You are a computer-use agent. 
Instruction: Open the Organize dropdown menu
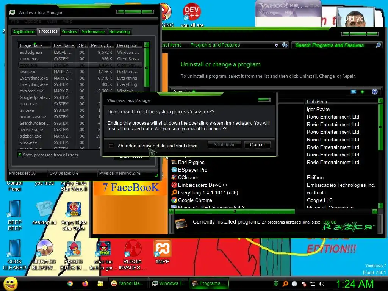pos(184,92)
